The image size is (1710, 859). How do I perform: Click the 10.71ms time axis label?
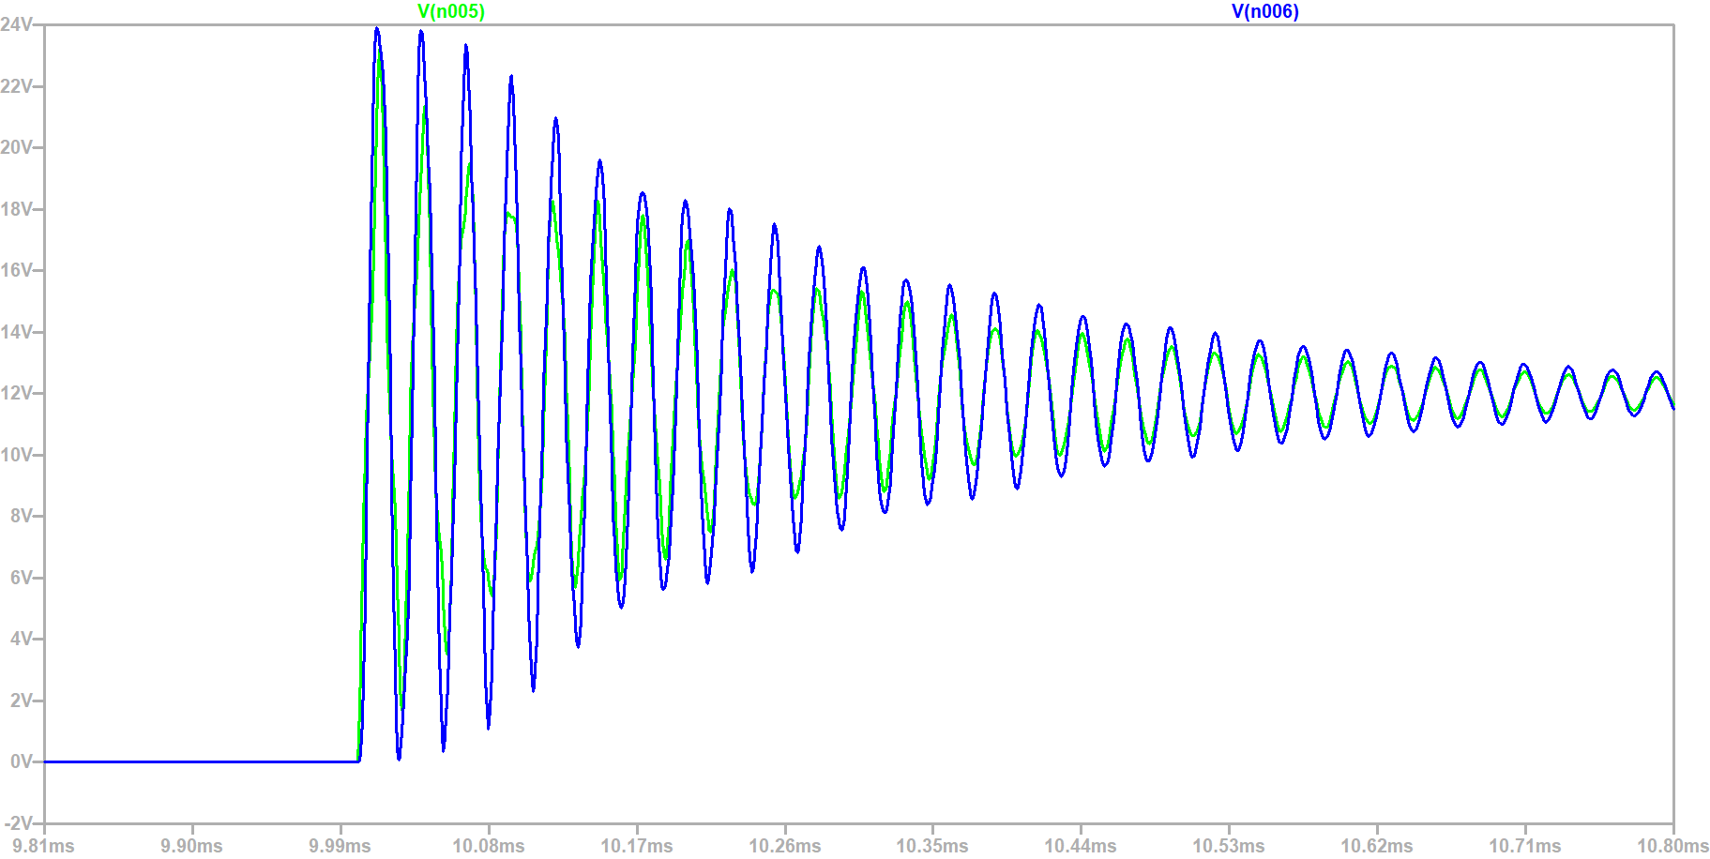click(1525, 846)
